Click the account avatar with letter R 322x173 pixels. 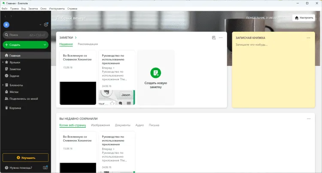coord(6,25)
